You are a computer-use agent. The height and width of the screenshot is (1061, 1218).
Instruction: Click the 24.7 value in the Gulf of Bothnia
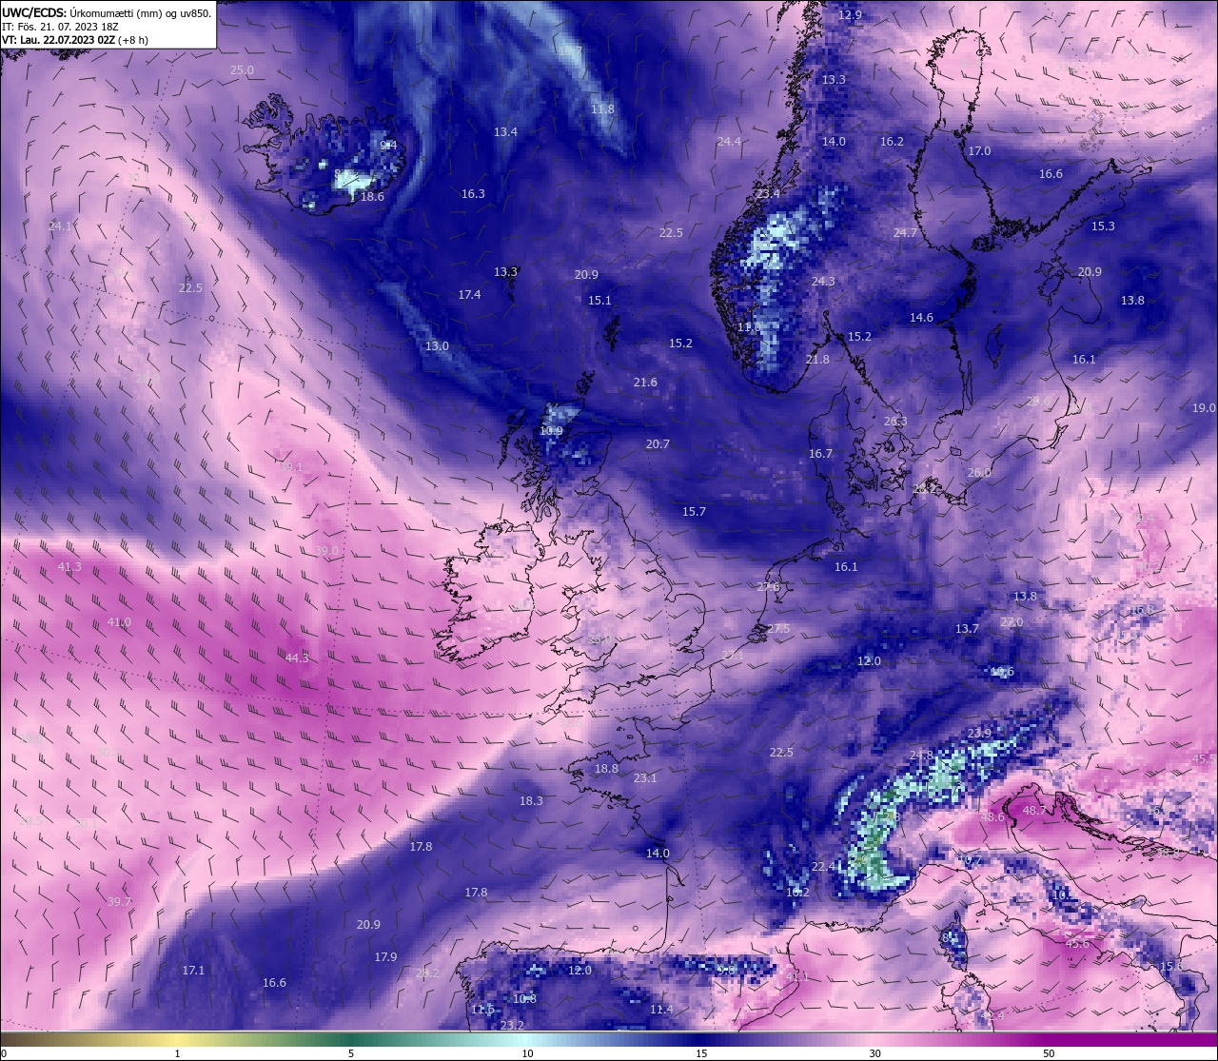tap(905, 232)
